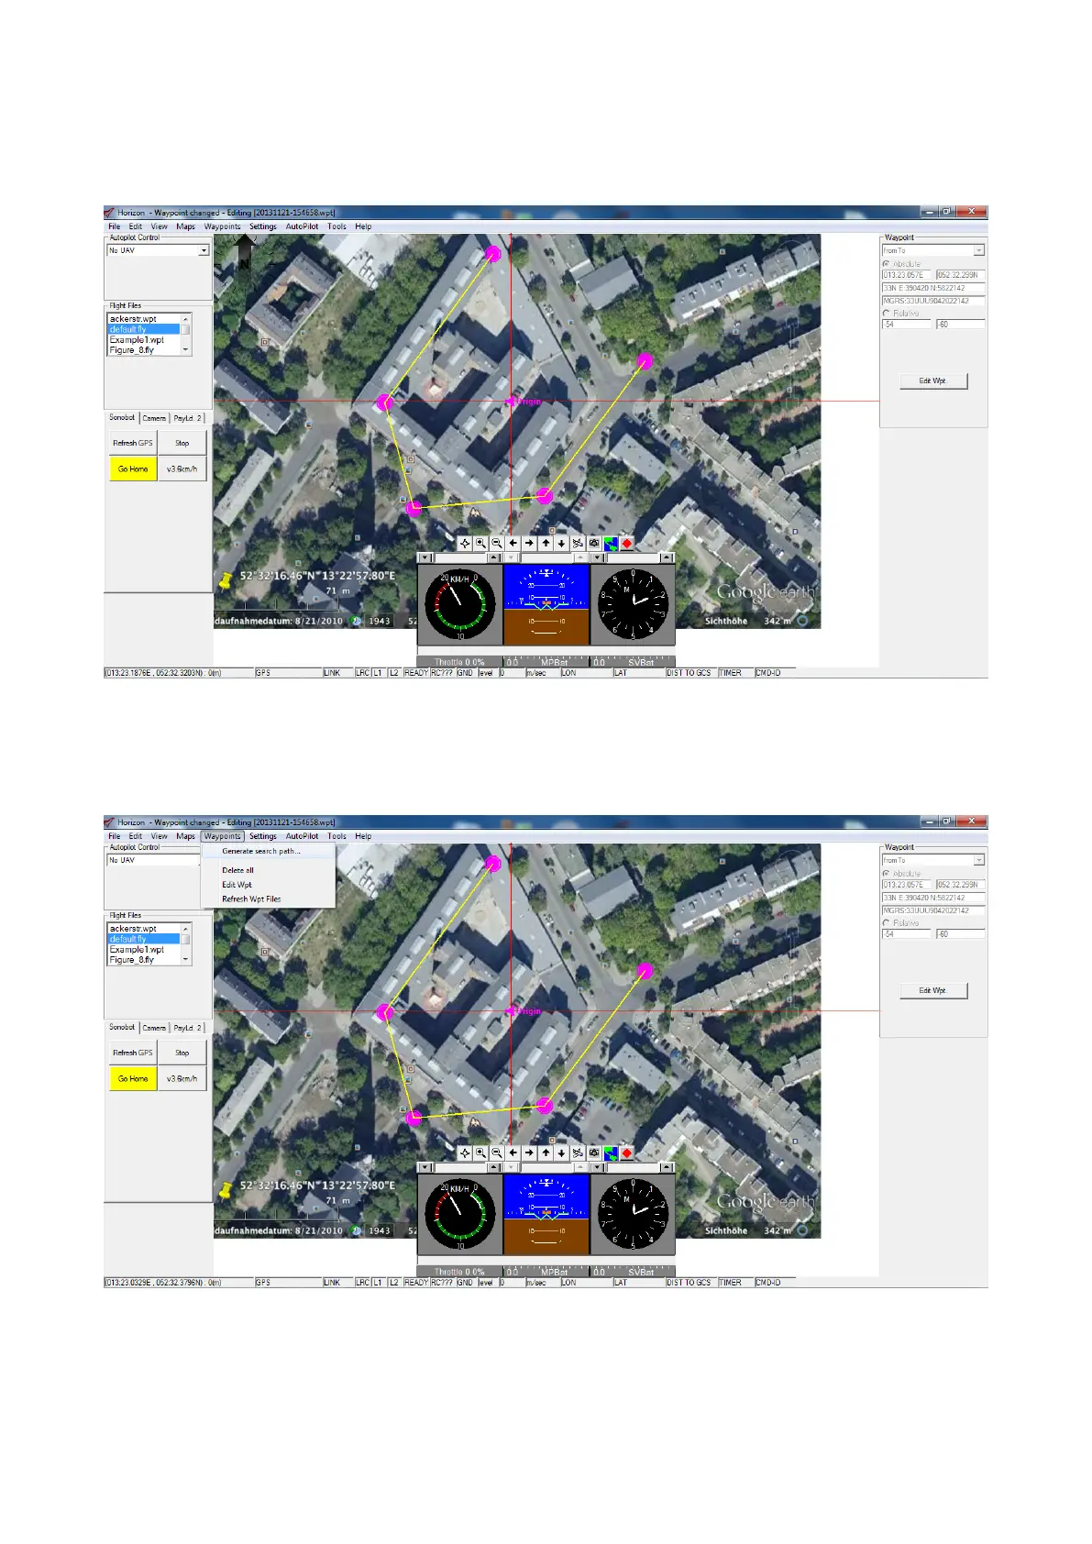Click the world map icon in upper screenshot
The width and height of the screenshot is (1092, 1544).
(611, 543)
